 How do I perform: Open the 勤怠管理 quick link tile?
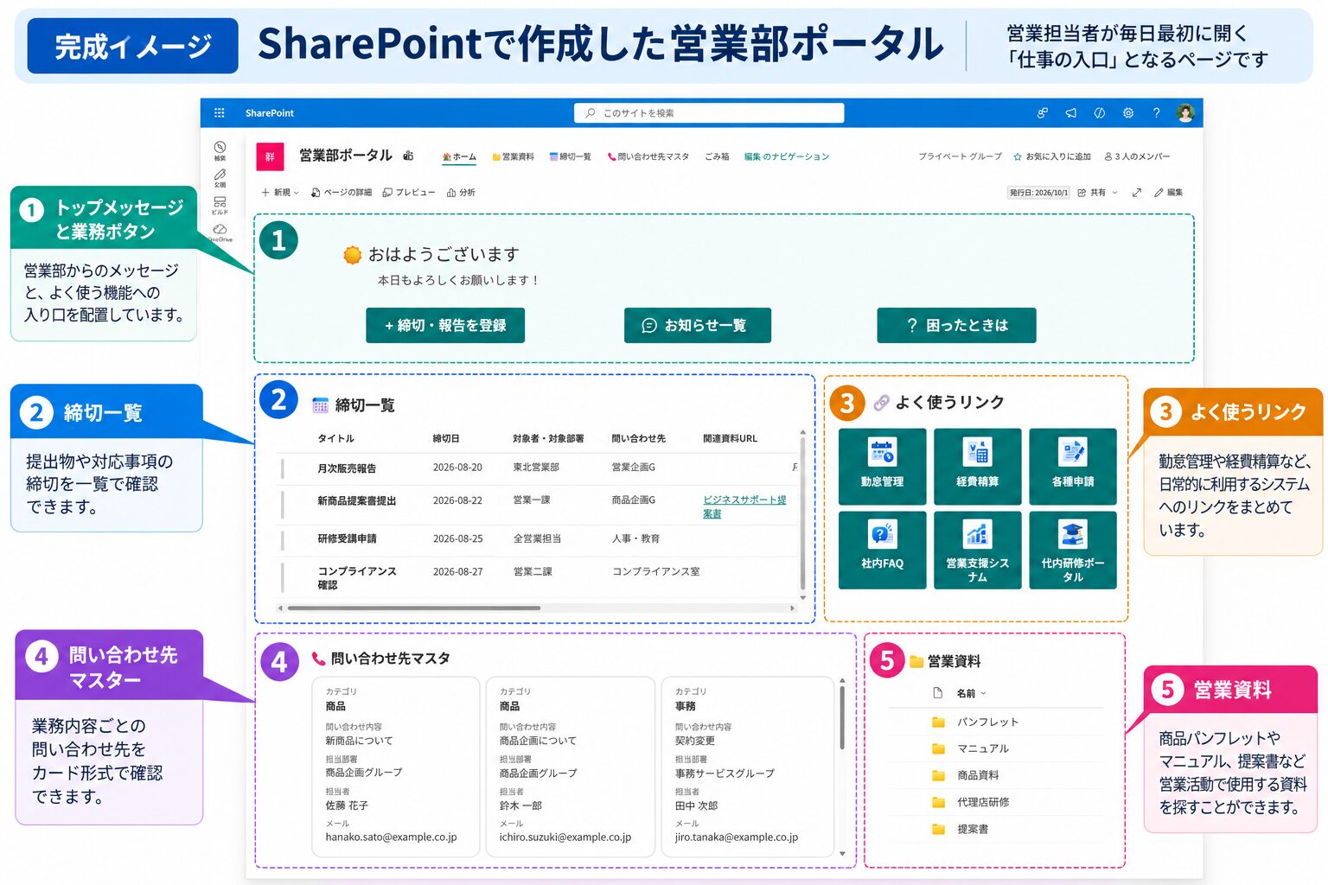click(x=882, y=466)
